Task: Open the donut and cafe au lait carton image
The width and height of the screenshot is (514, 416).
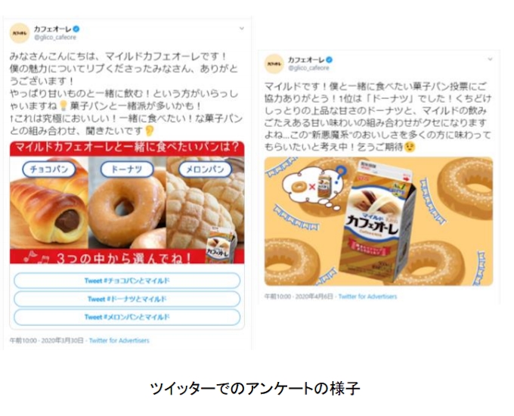Action: point(379,222)
